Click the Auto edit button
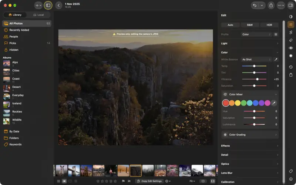Image resolution: width=296 pixels, height=185 pixels. coord(230,25)
